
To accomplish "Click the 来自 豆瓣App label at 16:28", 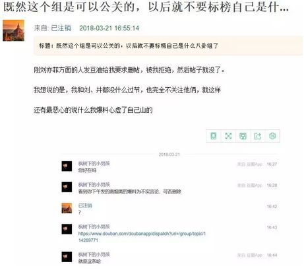I will coord(250,186).
